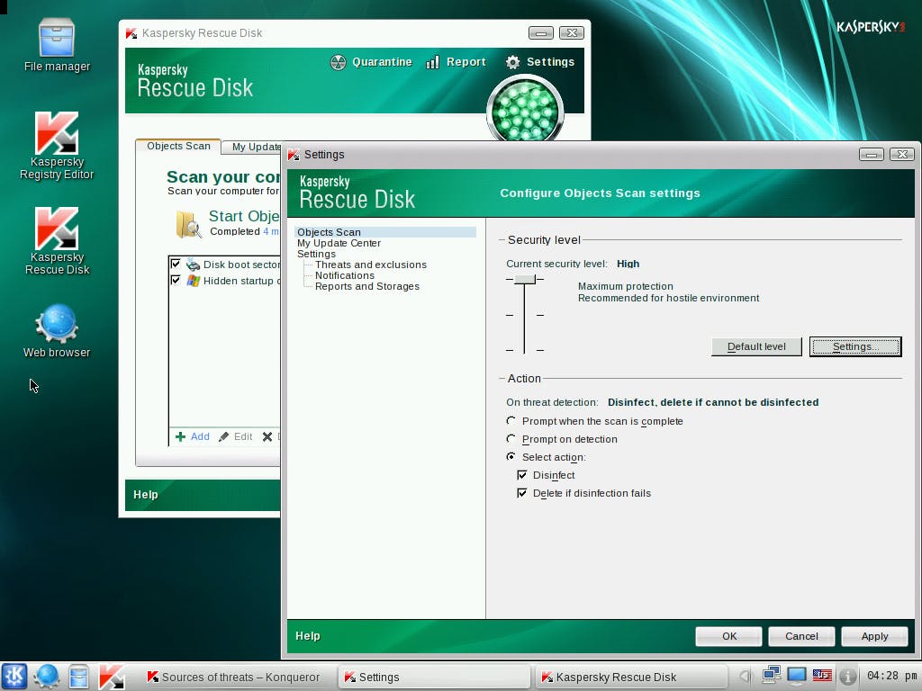
Task: Click Cancel in Settings dialog
Action: click(801, 636)
